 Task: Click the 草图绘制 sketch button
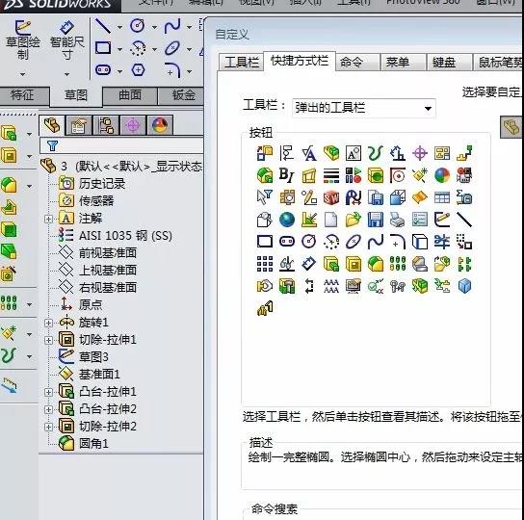(x=23, y=39)
